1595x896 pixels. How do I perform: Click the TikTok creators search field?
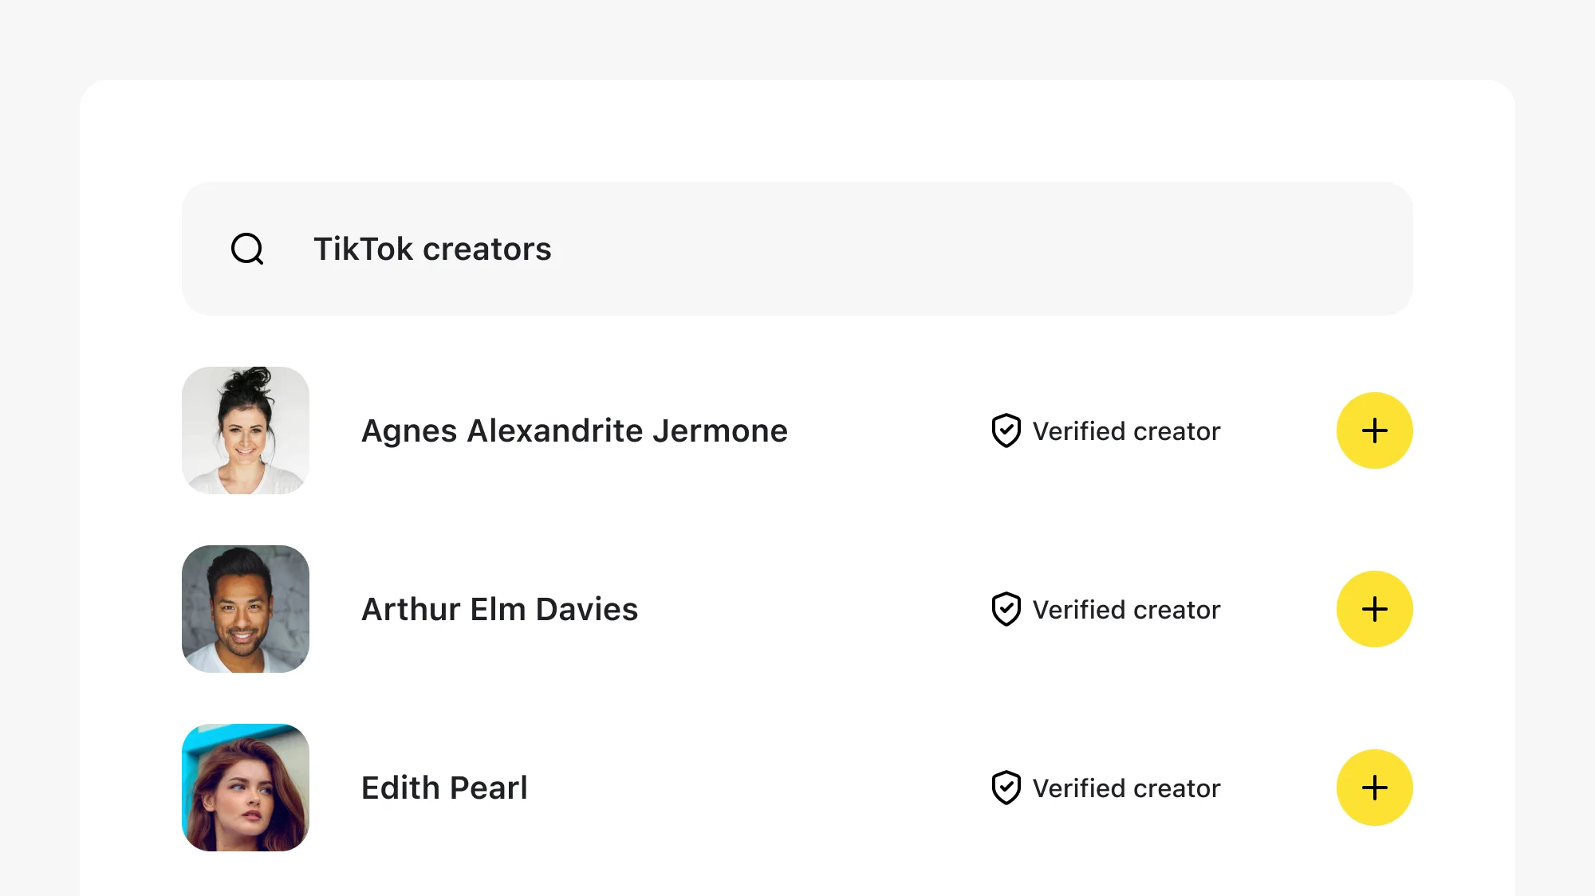pyautogui.click(x=797, y=249)
